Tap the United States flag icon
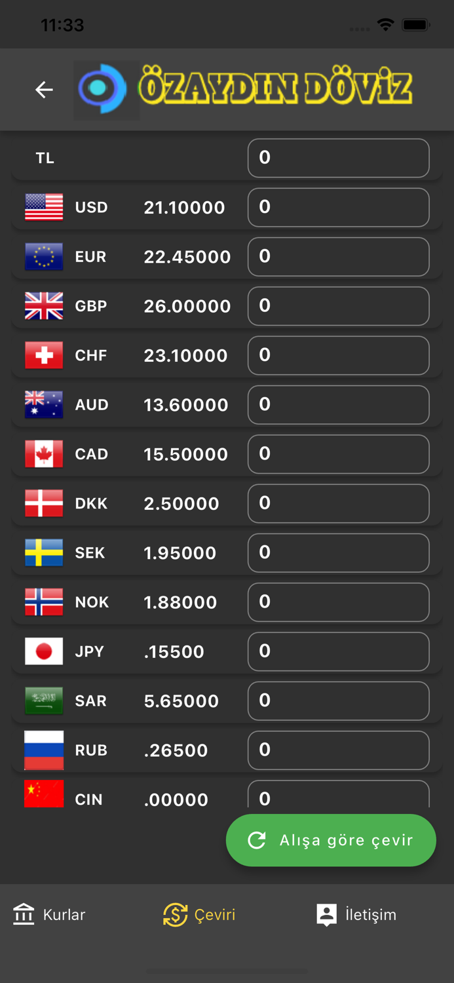The height and width of the screenshot is (983, 454). (44, 207)
